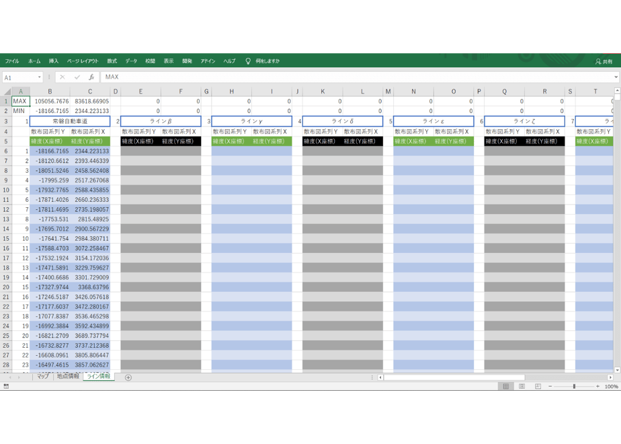This screenshot has height=444, width=621.
Task: Open the ヘルプ ribbon tab
Action: pyautogui.click(x=229, y=61)
